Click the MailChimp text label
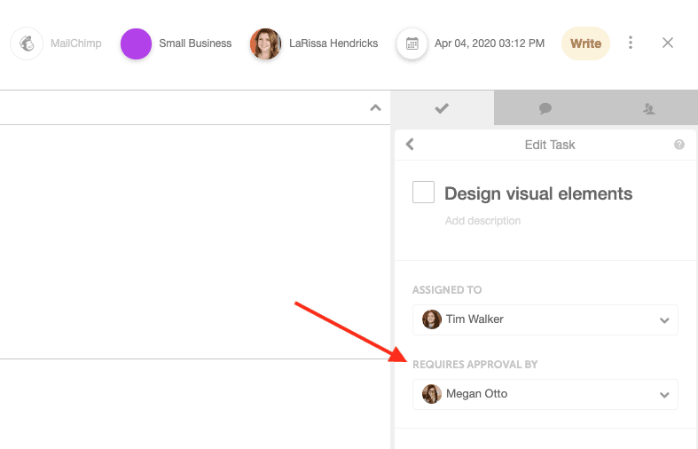 coord(76,43)
